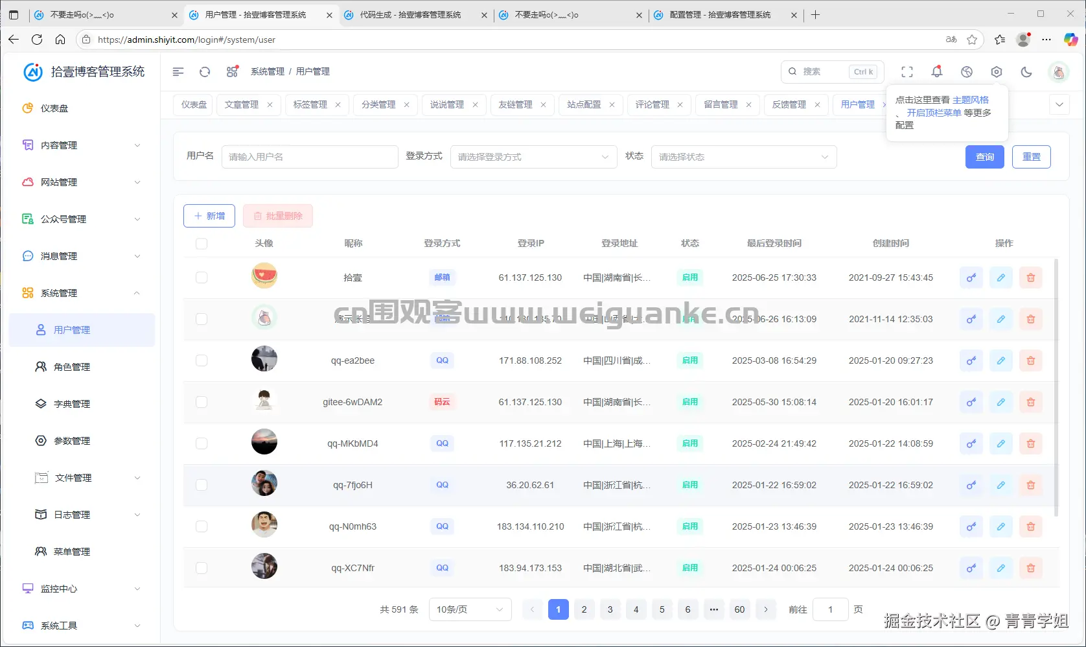Check the row checkbox for qq-XC7Nfr

coord(202,568)
